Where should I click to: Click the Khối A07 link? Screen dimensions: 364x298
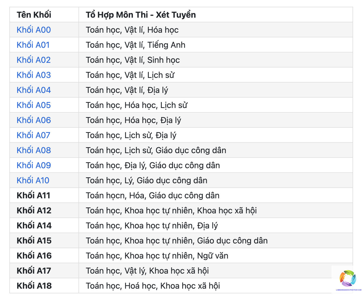34,135
